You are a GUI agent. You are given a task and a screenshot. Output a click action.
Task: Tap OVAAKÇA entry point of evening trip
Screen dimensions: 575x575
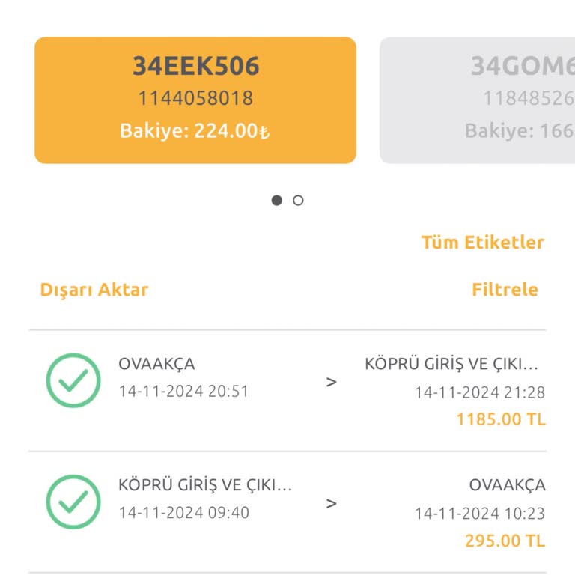156,365
